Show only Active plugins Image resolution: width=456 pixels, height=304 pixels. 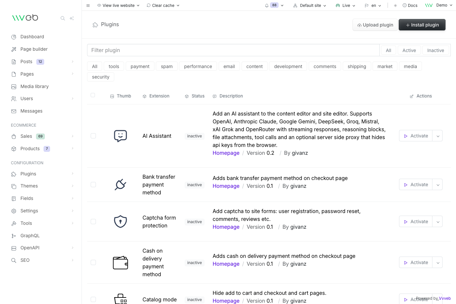pyautogui.click(x=409, y=50)
